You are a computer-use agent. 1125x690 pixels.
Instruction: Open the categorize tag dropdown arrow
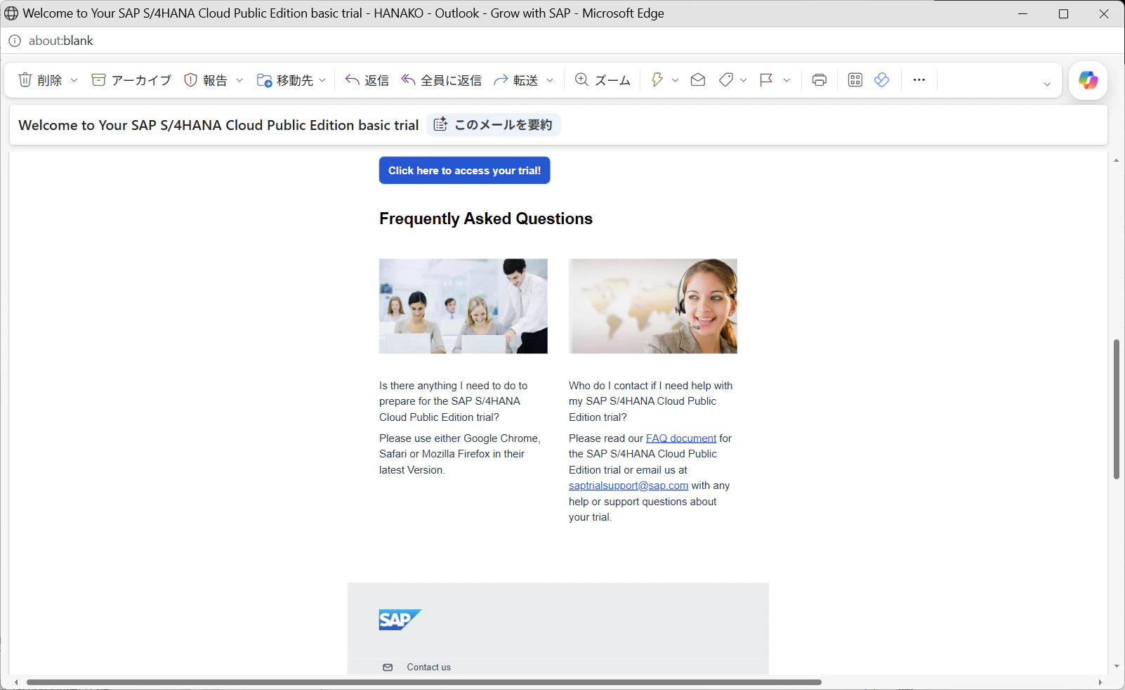[x=744, y=80]
